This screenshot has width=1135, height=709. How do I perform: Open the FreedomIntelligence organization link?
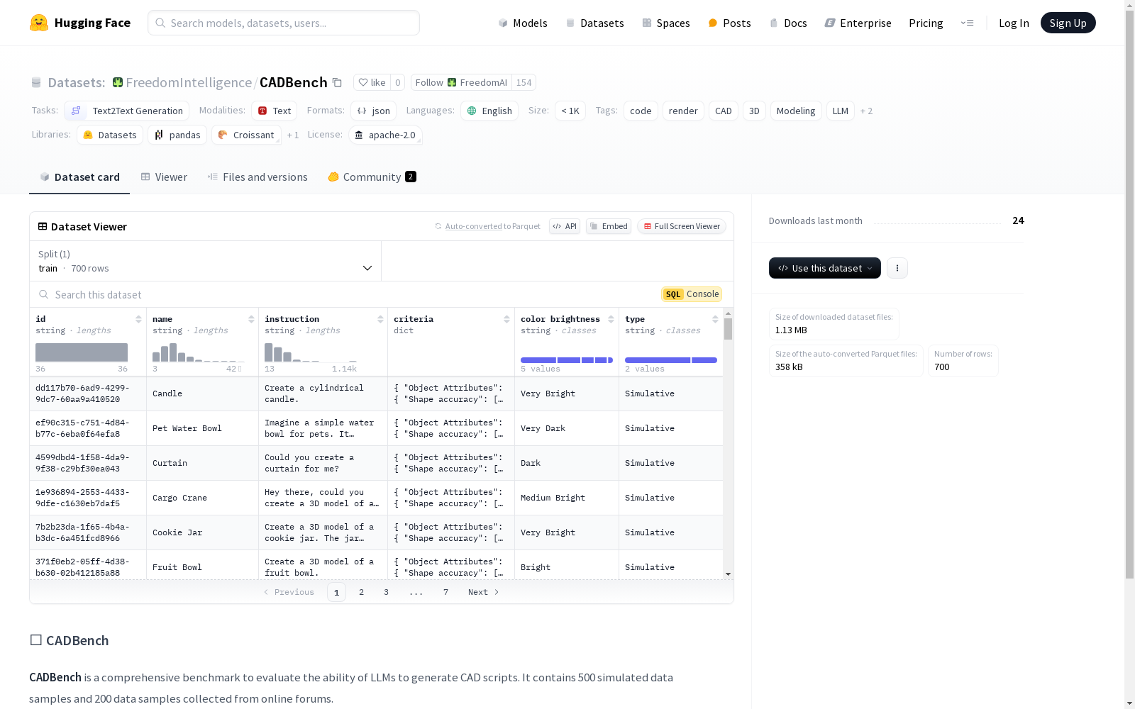(189, 82)
